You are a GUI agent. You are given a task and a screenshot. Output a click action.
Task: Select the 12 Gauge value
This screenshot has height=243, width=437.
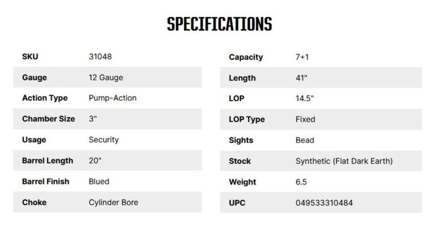pos(106,77)
